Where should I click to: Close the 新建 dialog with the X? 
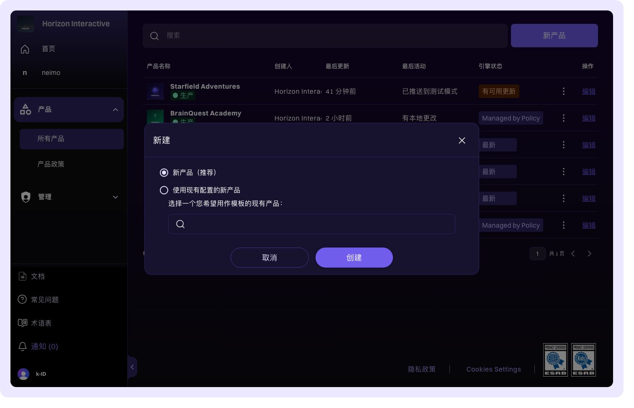[462, 141]
